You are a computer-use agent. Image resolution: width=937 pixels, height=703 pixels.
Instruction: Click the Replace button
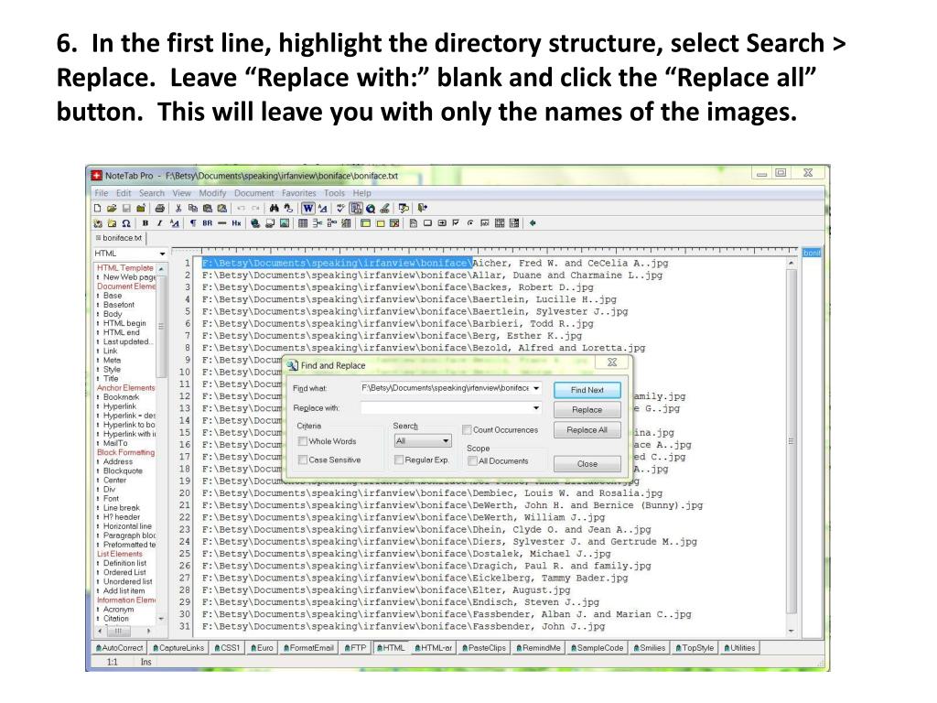[587, 410]
